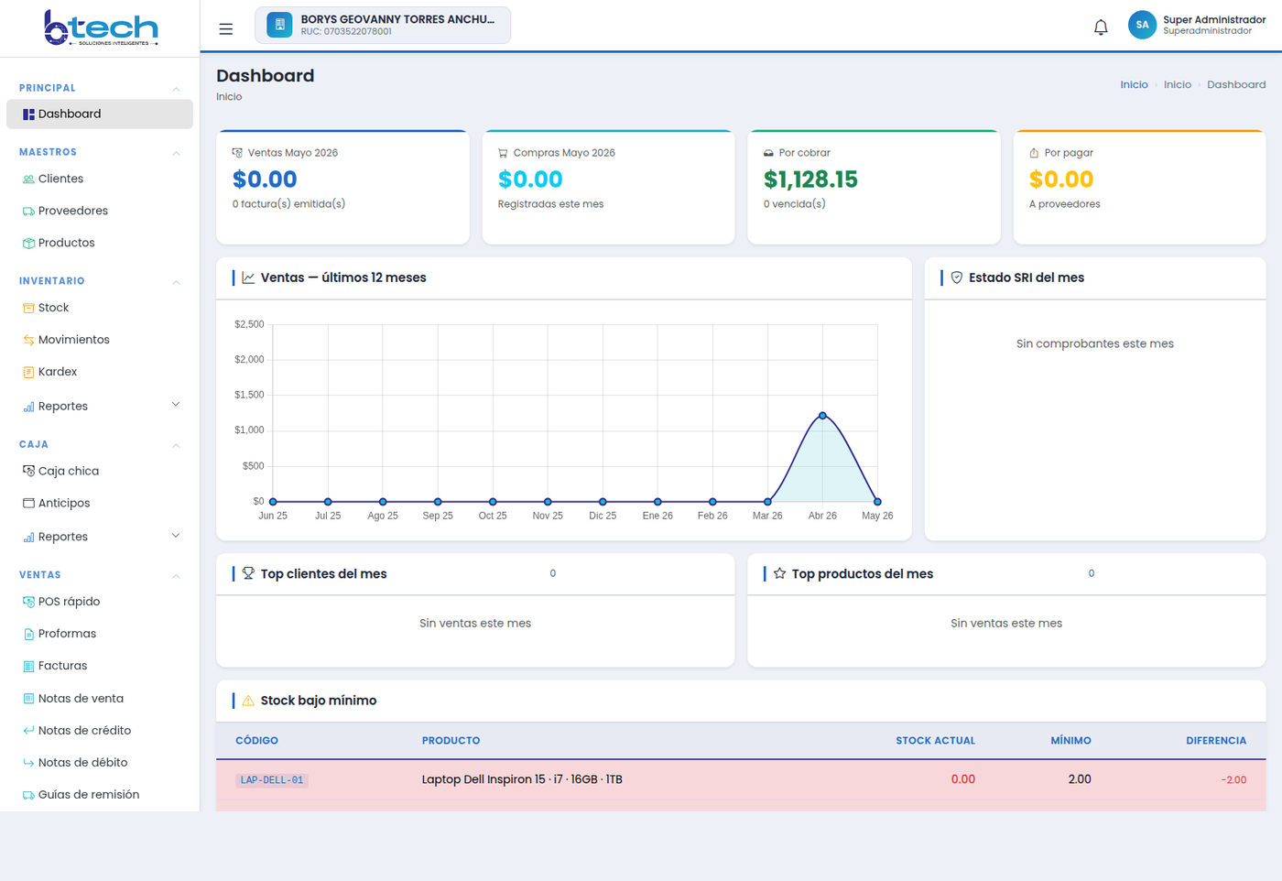Viewport: 1282px width, 881px height.
Task: Collapse the VENTAS sidebar section
Action: [x=176, y=576]
